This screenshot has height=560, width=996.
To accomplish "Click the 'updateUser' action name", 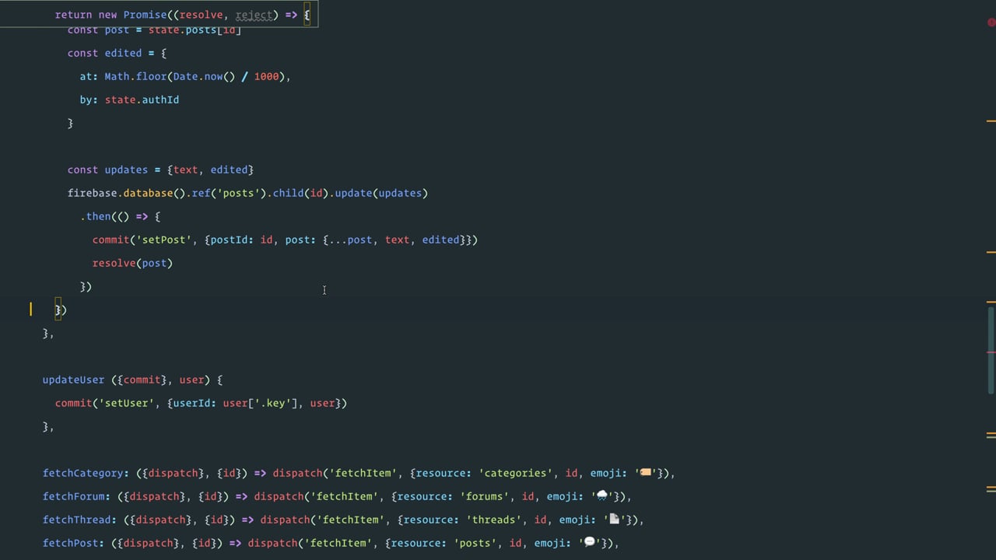I will pyautogui.click(x=74, y=380).
